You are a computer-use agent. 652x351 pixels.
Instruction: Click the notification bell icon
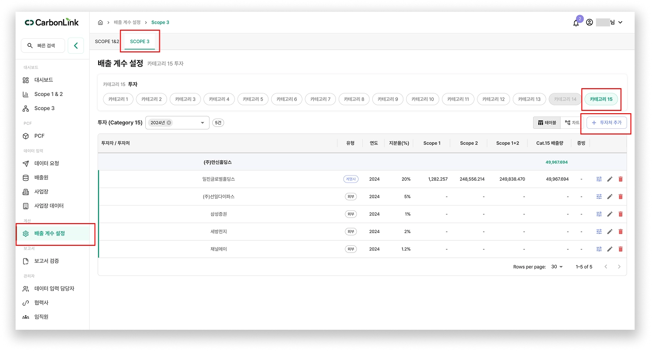coord(576,23)
